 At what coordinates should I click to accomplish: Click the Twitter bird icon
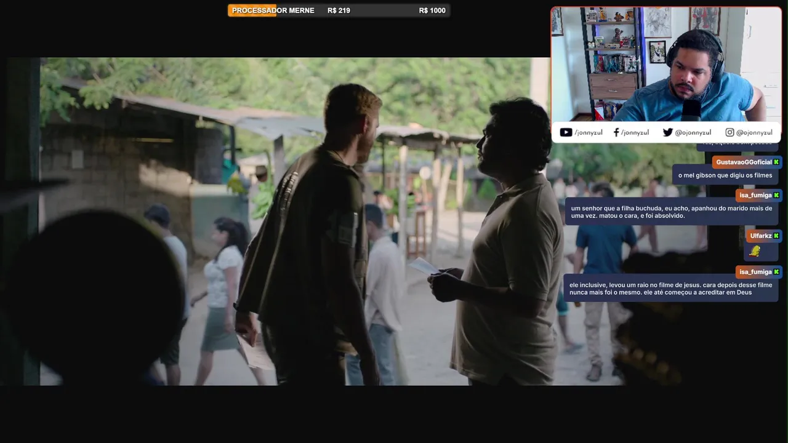(667, 132)
